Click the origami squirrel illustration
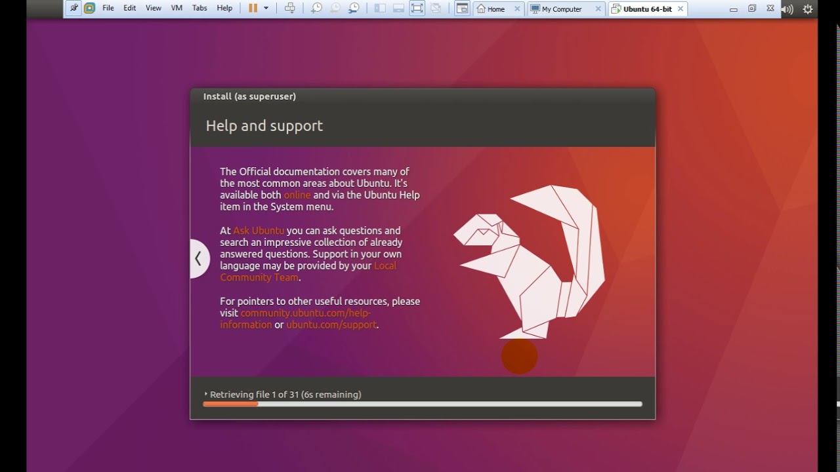The image size is (840, 472). (x=529, y=261)
